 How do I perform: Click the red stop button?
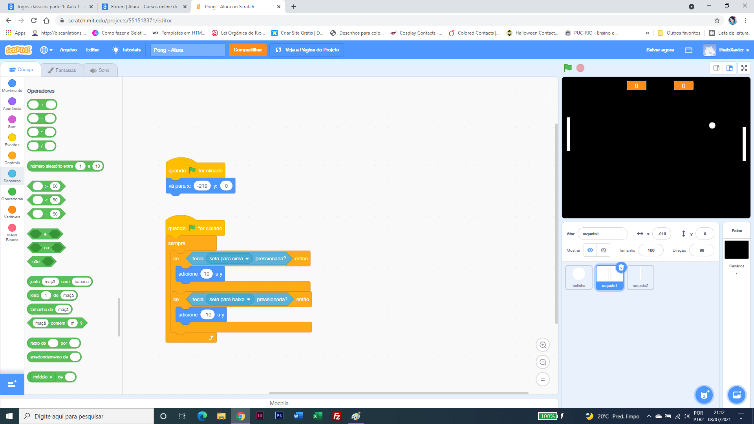coord(580,68)
